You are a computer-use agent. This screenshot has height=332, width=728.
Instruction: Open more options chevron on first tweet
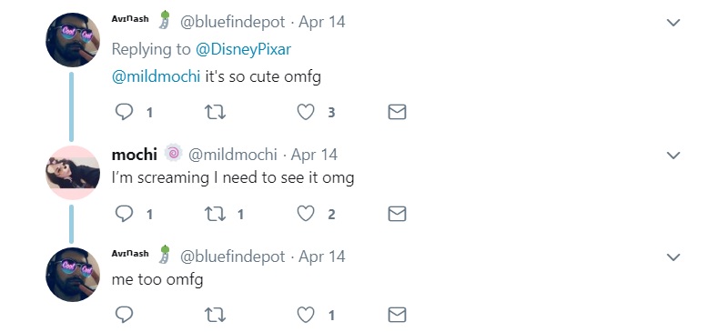pos(673,23)
